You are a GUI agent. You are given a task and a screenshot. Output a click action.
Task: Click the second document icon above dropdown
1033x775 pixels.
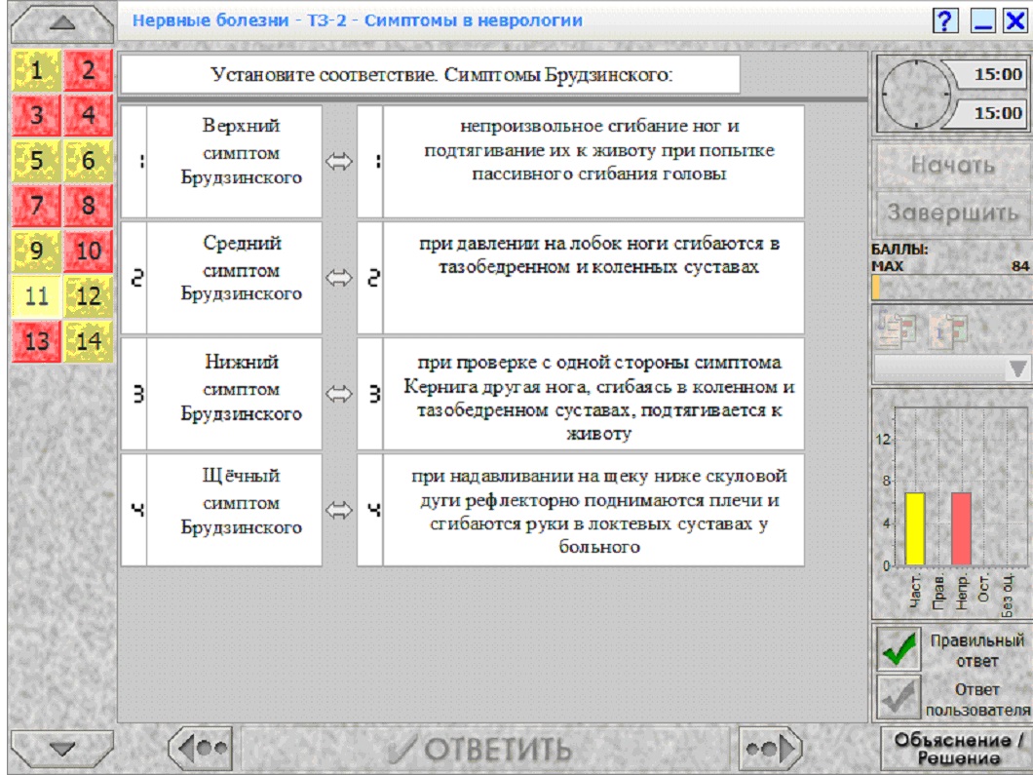click(949, 329)
